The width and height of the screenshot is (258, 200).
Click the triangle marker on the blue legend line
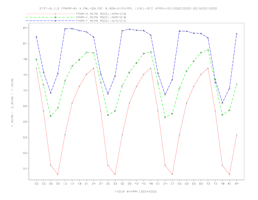pos(55,21)
